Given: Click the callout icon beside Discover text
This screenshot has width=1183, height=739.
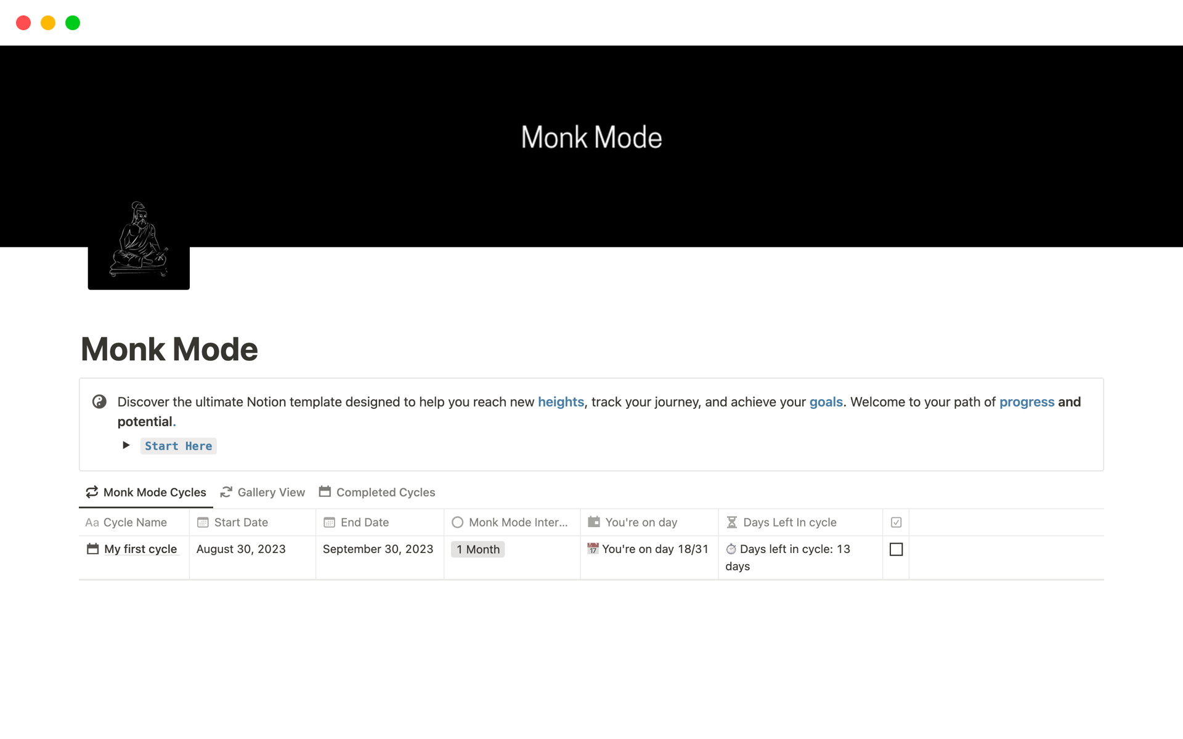Looking at the screenshot, I should point(99,402).
